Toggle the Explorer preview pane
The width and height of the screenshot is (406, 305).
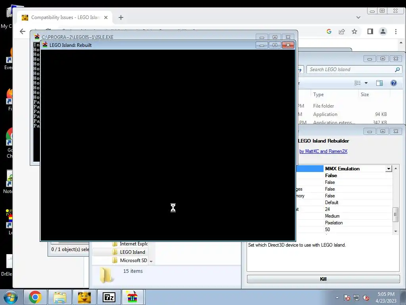coord(379,83)
